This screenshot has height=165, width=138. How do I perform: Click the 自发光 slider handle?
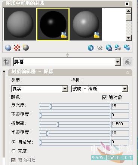[40, 142]
